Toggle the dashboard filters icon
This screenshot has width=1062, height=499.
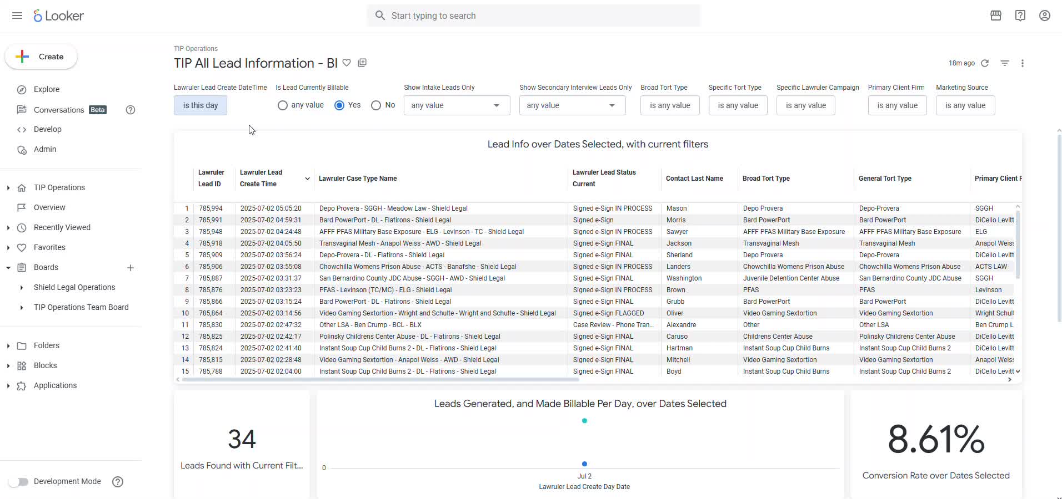pos(1005,63)
